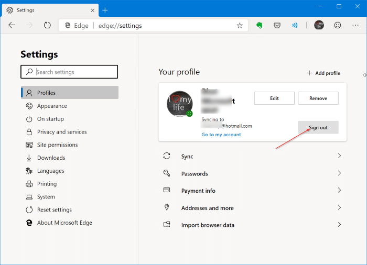Expand the Passwords row chevron
Image resolution: width=367 pixels, height=265 pixels.
pyautogui.click(x=339, y=173)
